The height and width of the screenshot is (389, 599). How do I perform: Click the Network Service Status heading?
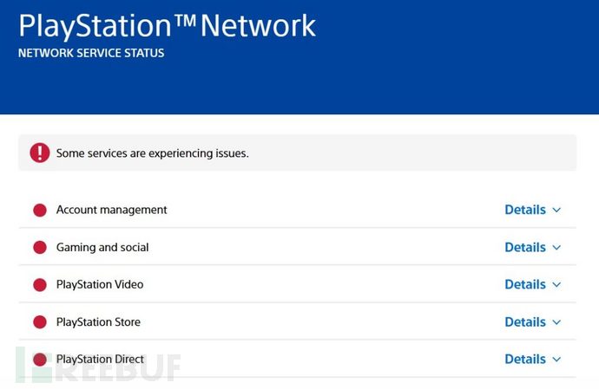click(x=91, y=53)
